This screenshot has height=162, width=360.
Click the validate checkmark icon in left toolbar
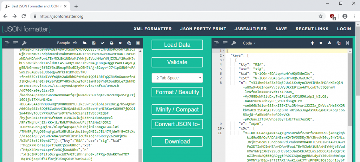[x=103, y=43]
